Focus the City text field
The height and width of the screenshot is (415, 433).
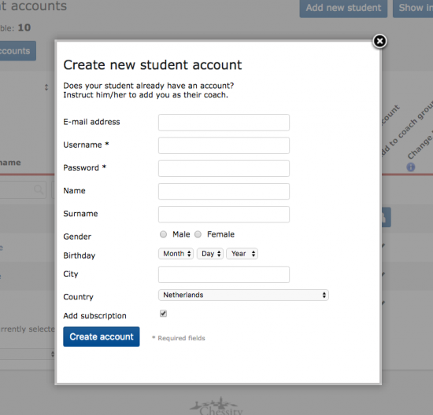[224, 274]
